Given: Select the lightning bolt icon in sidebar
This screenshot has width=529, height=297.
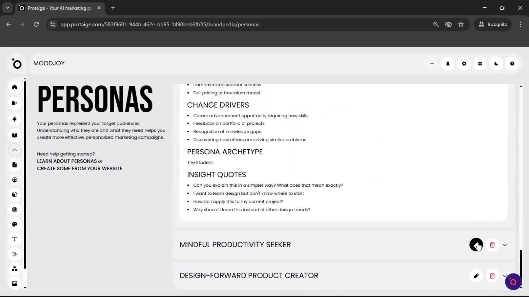Looking at the screenshot, I should tap(14, 119).
